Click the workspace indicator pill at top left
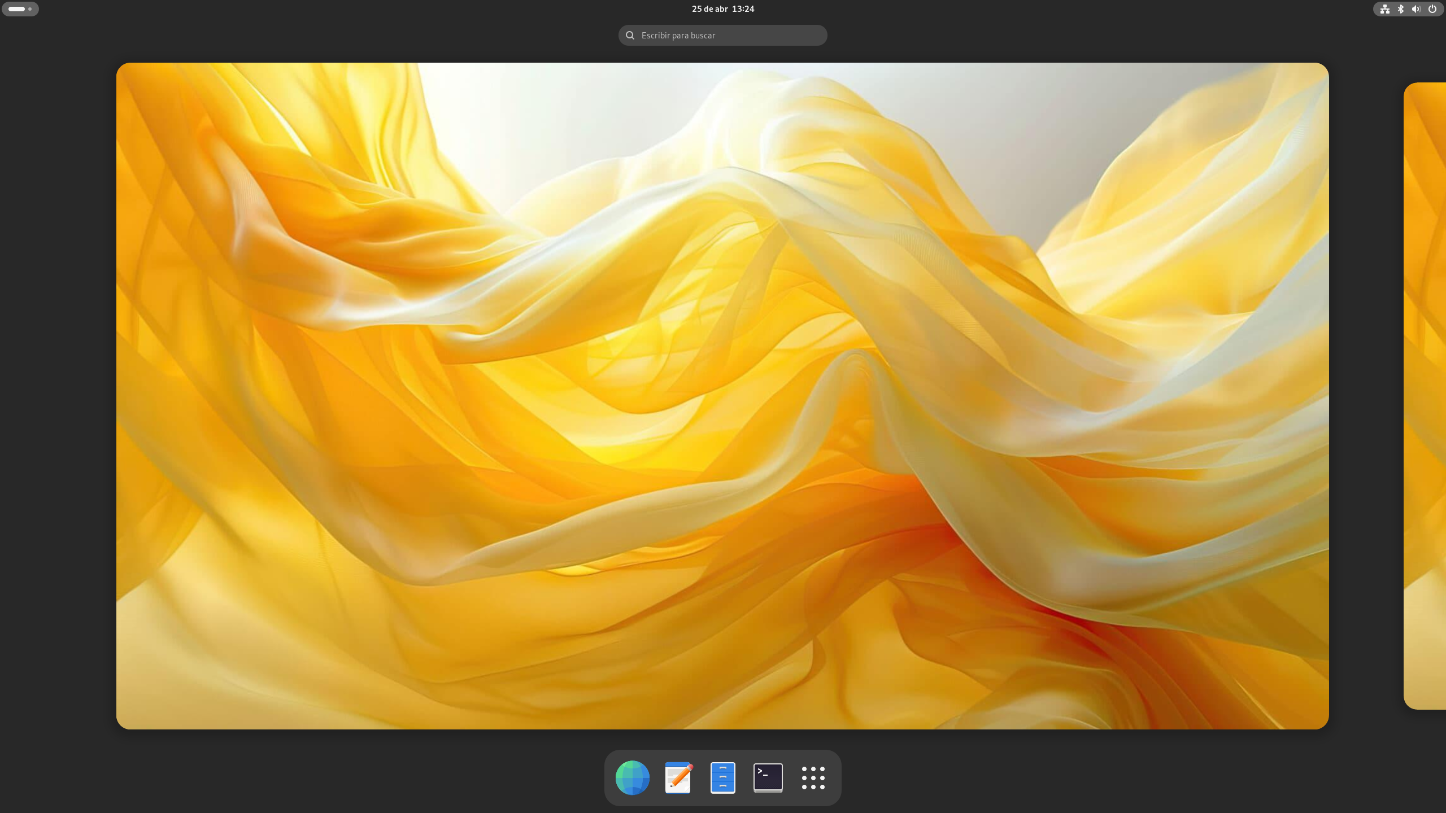Screen dimensions: 1446x813 pos(20,9)
